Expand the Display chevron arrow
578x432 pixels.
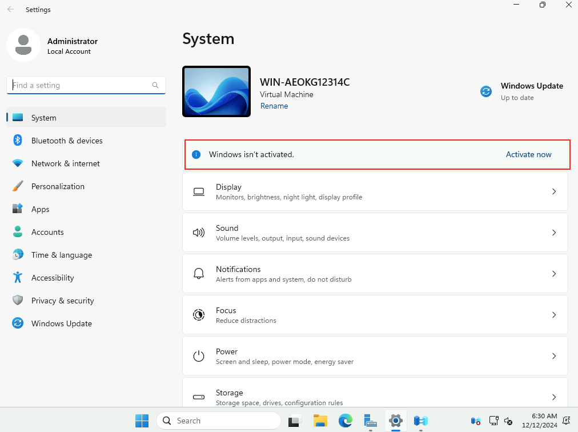click(x=553, y=191)
